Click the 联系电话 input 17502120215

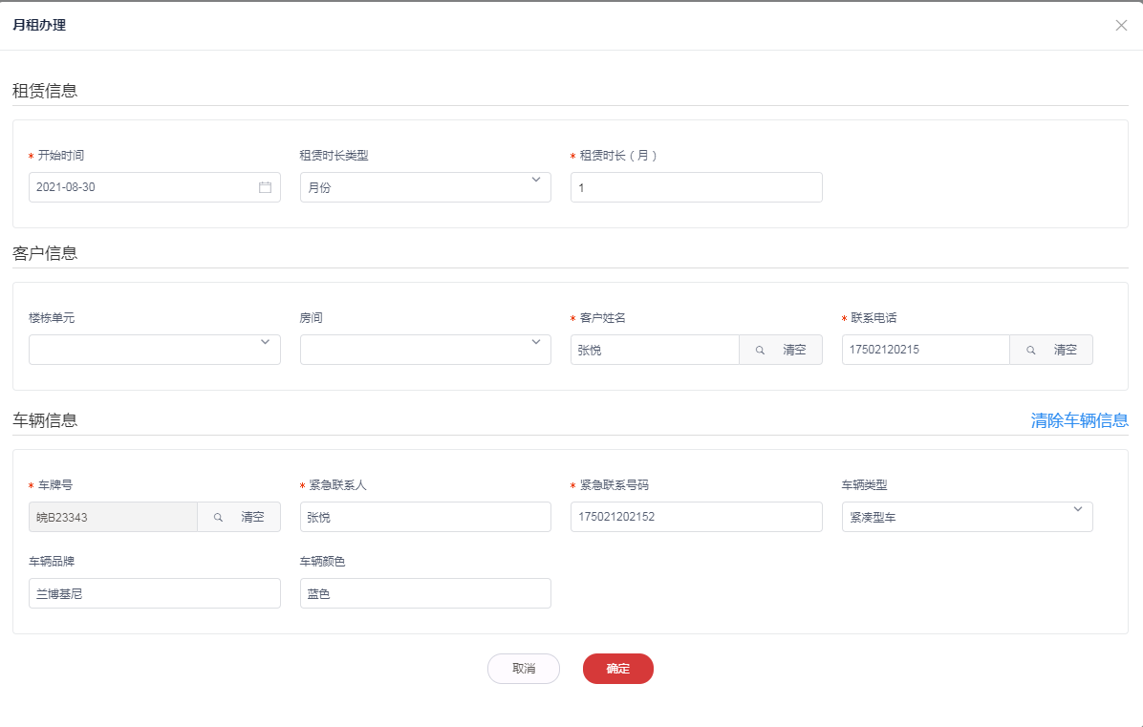pyautogui.click(x=925, y=350)
